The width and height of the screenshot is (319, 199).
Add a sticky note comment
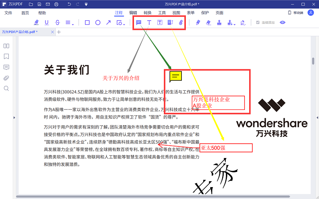pyautogui.click(x=139, y=23)
